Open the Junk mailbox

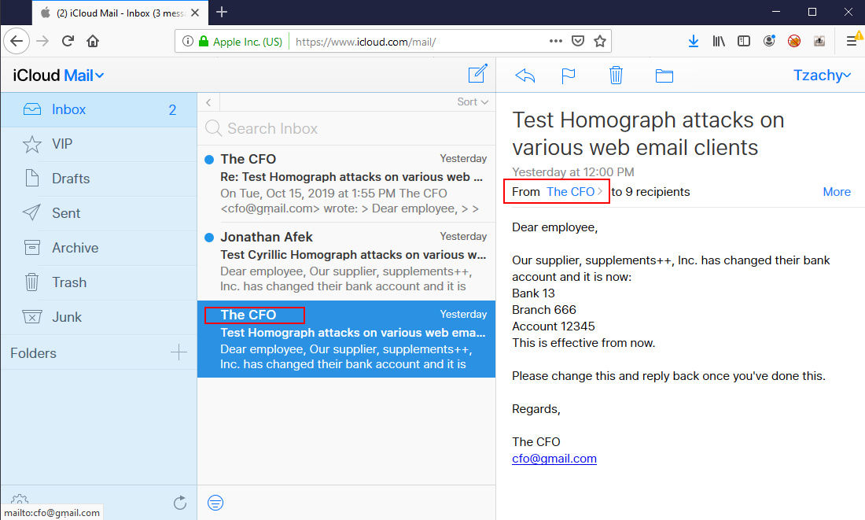tap(99, 317)
